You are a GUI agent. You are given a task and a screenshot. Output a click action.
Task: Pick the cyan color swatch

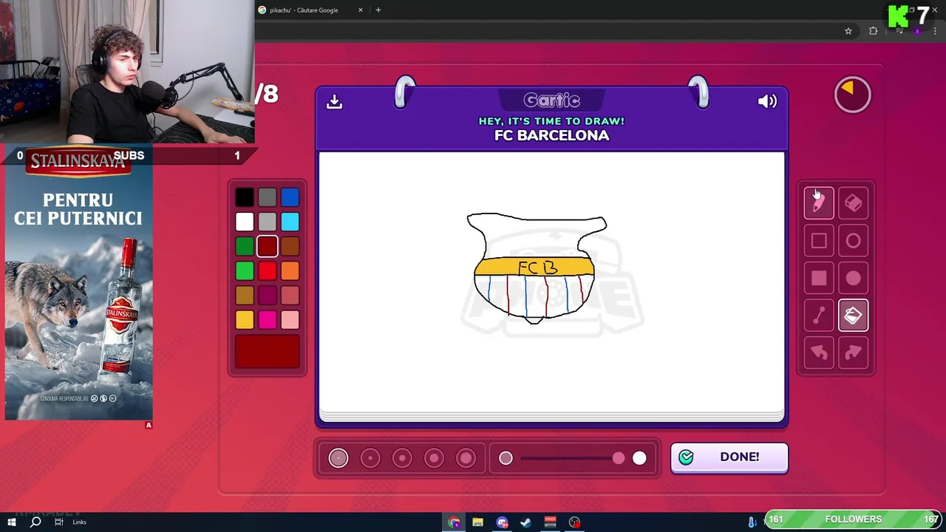coord(290,222)
